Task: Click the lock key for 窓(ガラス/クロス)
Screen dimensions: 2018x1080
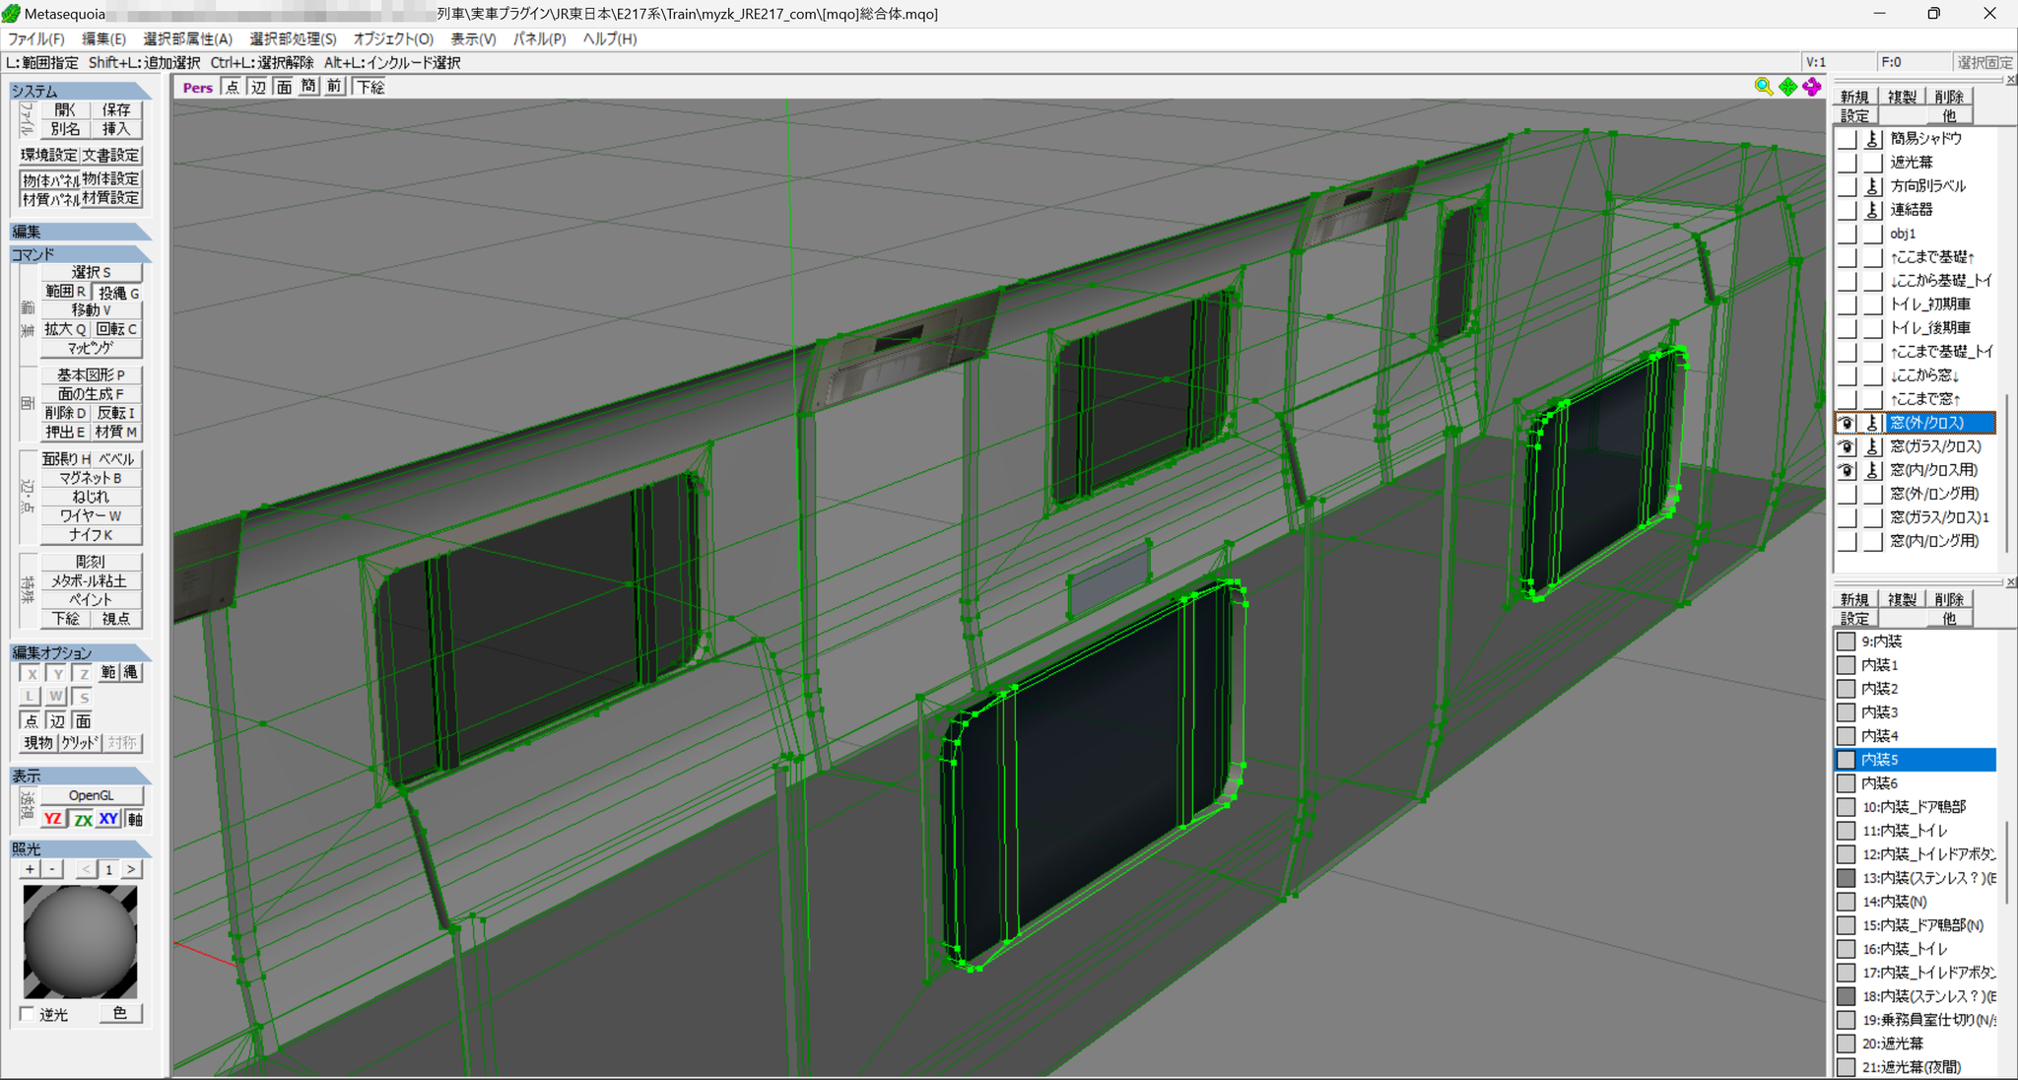Action: (1873, 446)
